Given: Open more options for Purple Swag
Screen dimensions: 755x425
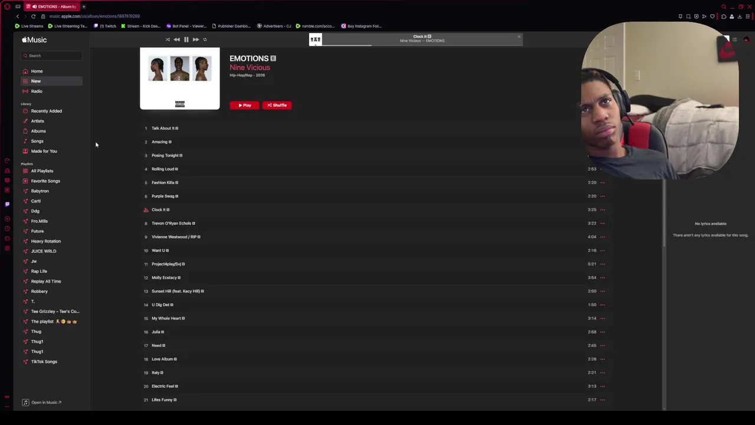Looking at the screenshot, I should (602, 196).
